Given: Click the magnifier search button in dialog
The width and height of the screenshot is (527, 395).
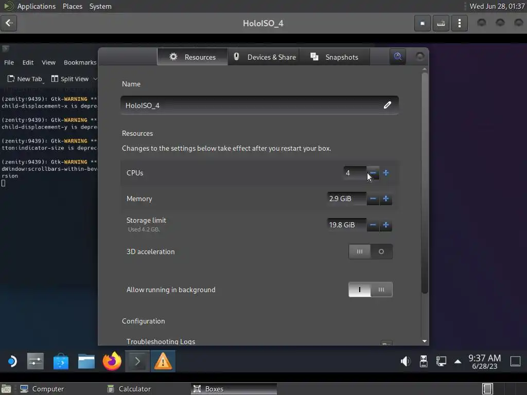Looking at the screenshot, I should (398, 57).
